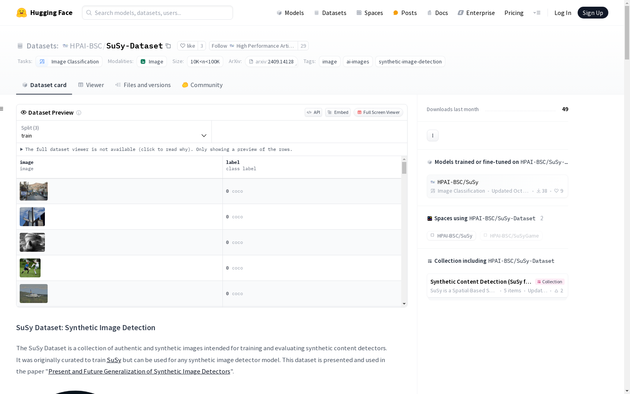The image size is (630, 394).
Task: Open the left-edge table of contents icon
Action: [x=2, y=109]
